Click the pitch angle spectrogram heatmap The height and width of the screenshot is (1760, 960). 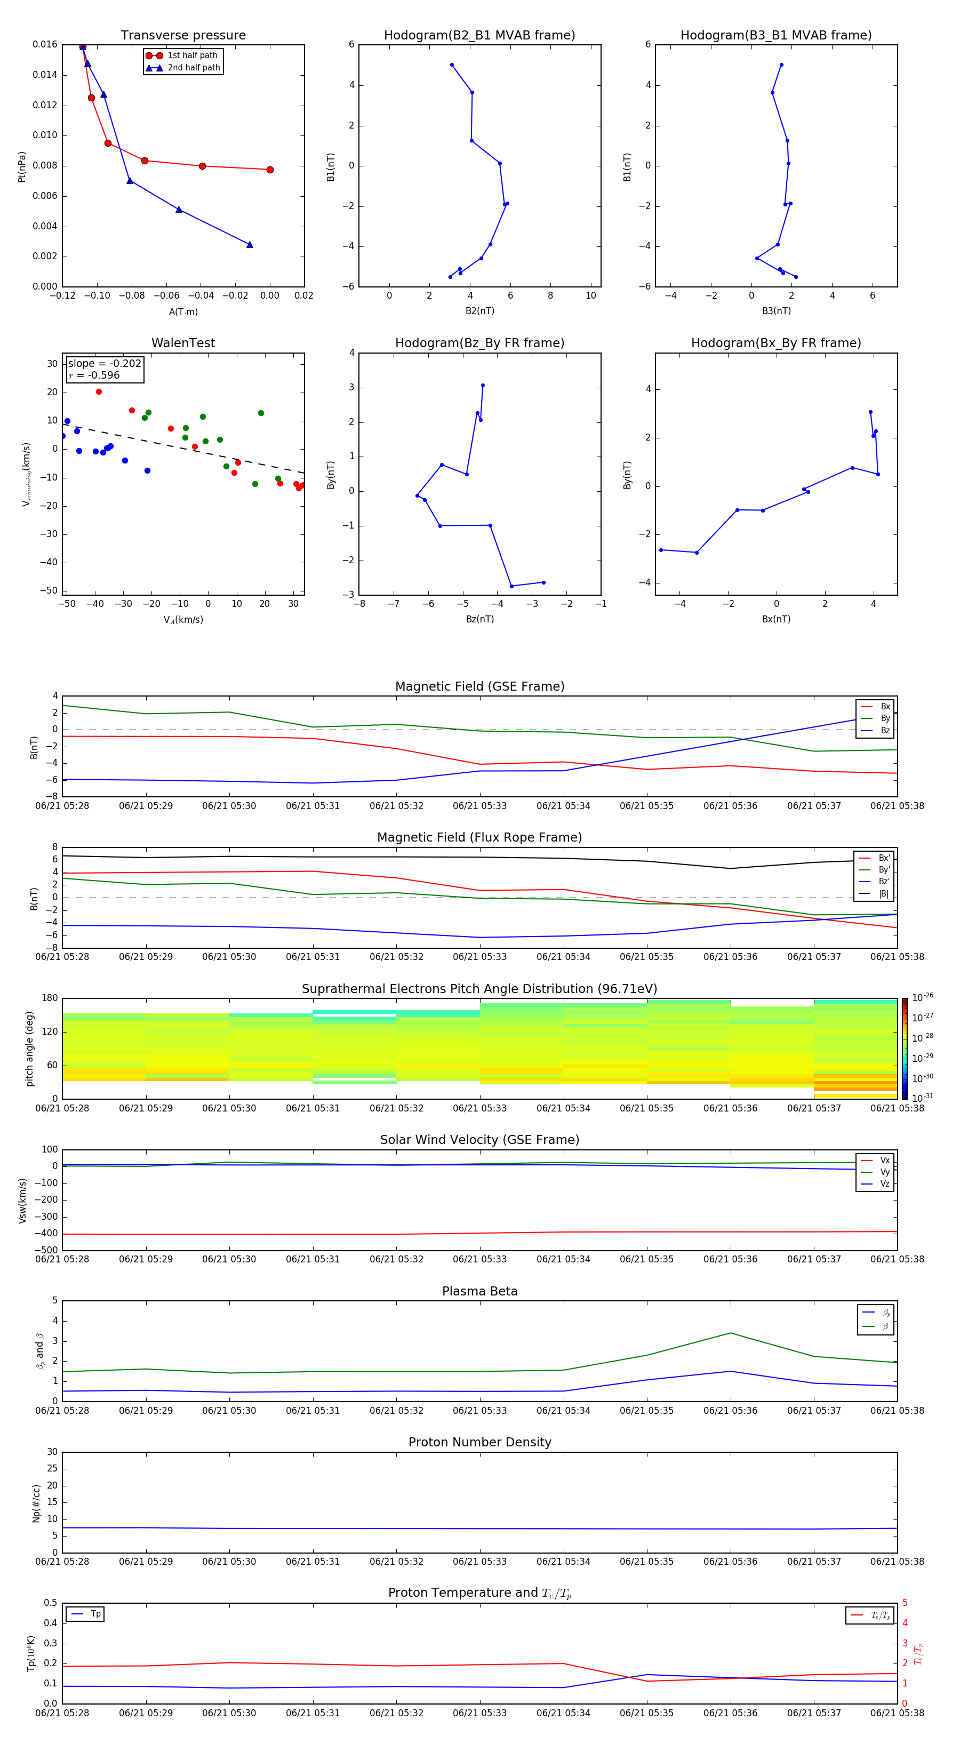coord(479,1049)
